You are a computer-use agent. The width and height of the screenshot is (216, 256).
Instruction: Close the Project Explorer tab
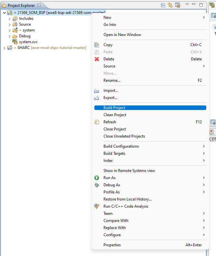(x=39, y=5)
